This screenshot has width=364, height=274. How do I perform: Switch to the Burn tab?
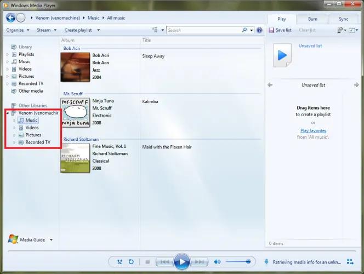(x=312, y=19)
